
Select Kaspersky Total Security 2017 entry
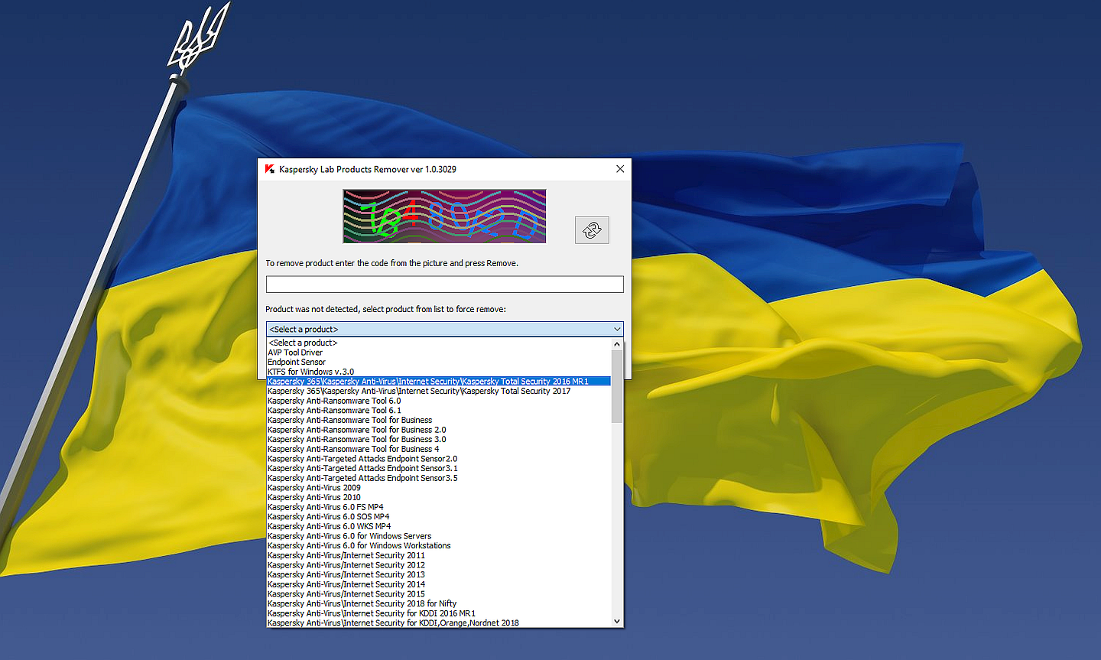tap(439, 391)
